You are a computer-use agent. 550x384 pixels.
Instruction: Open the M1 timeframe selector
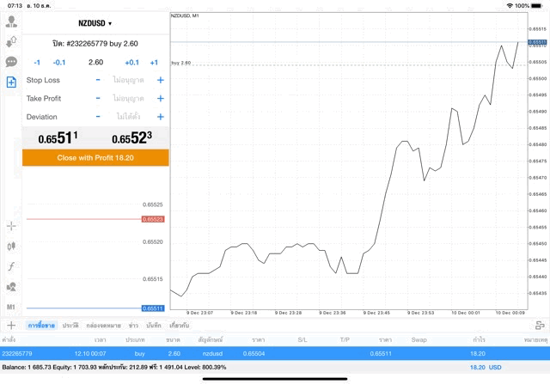(11, 308)
